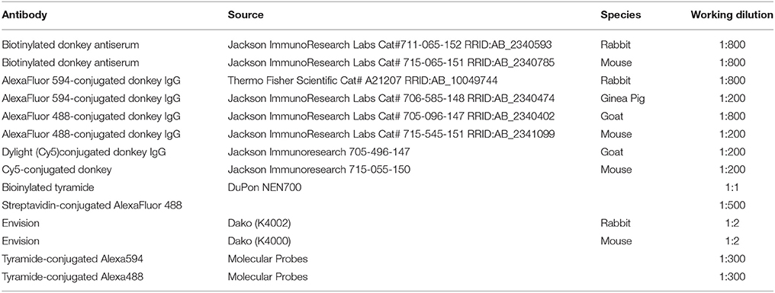Select Streptavidin-conjugated AlexaFluor 488 entry
Screen dimensions: 775x293
[92, 205]
